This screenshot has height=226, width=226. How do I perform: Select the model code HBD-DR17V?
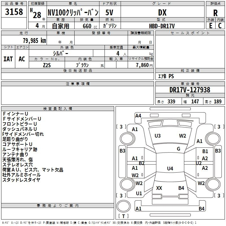(162, 26)
